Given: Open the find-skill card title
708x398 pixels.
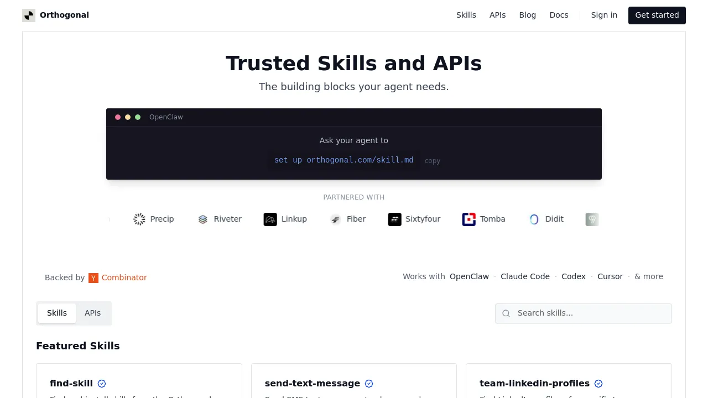Looking at the screenshot, I should pyautogui.click(x=71, y=384).
